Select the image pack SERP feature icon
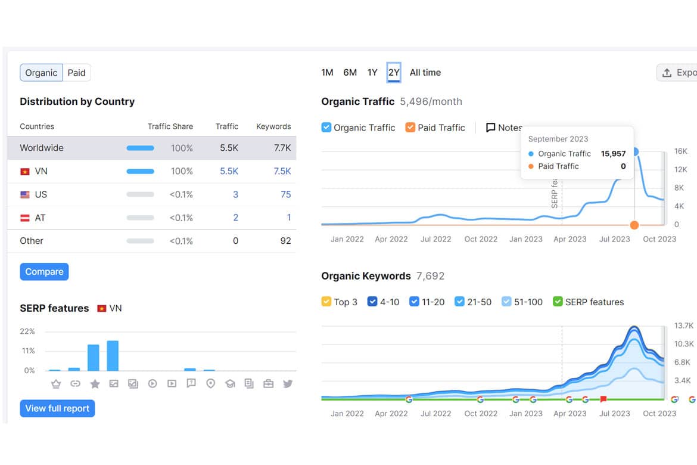Viewport: 697px width, 465px height. [x=133, y=383]
